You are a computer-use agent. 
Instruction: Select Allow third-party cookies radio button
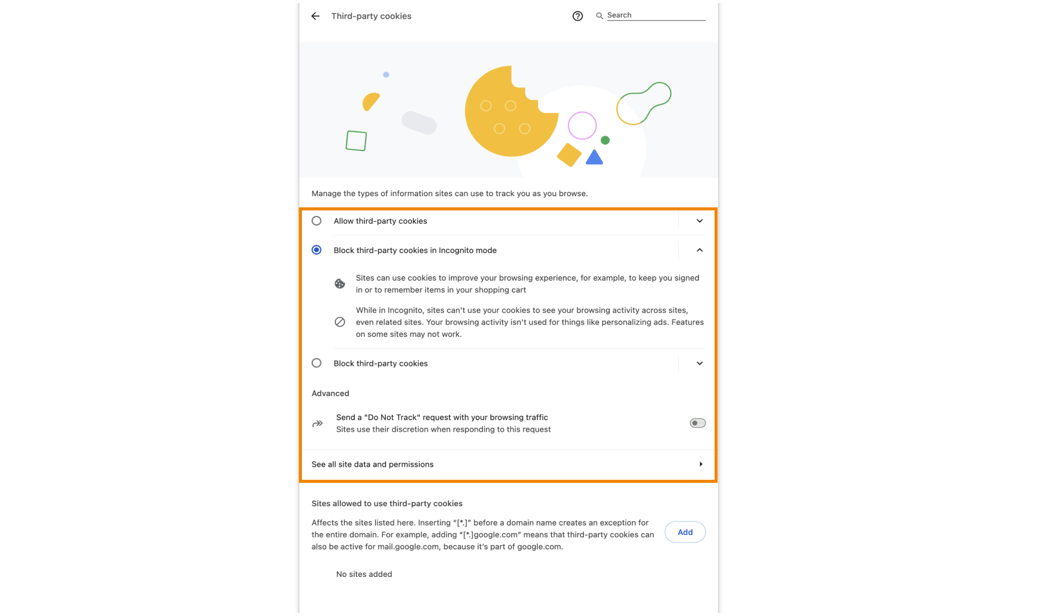coord(316,221)
